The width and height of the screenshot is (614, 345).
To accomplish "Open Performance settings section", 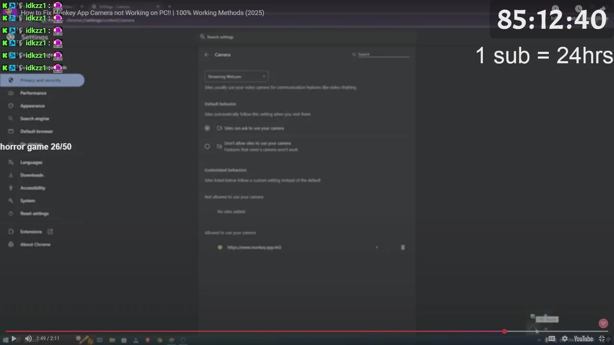I will [33, 93].
